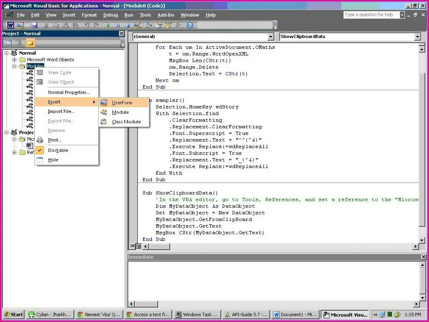Open the Properties Window toolbar icon
This screenshot has height=322, width=429.
click(x=158, y=25)
